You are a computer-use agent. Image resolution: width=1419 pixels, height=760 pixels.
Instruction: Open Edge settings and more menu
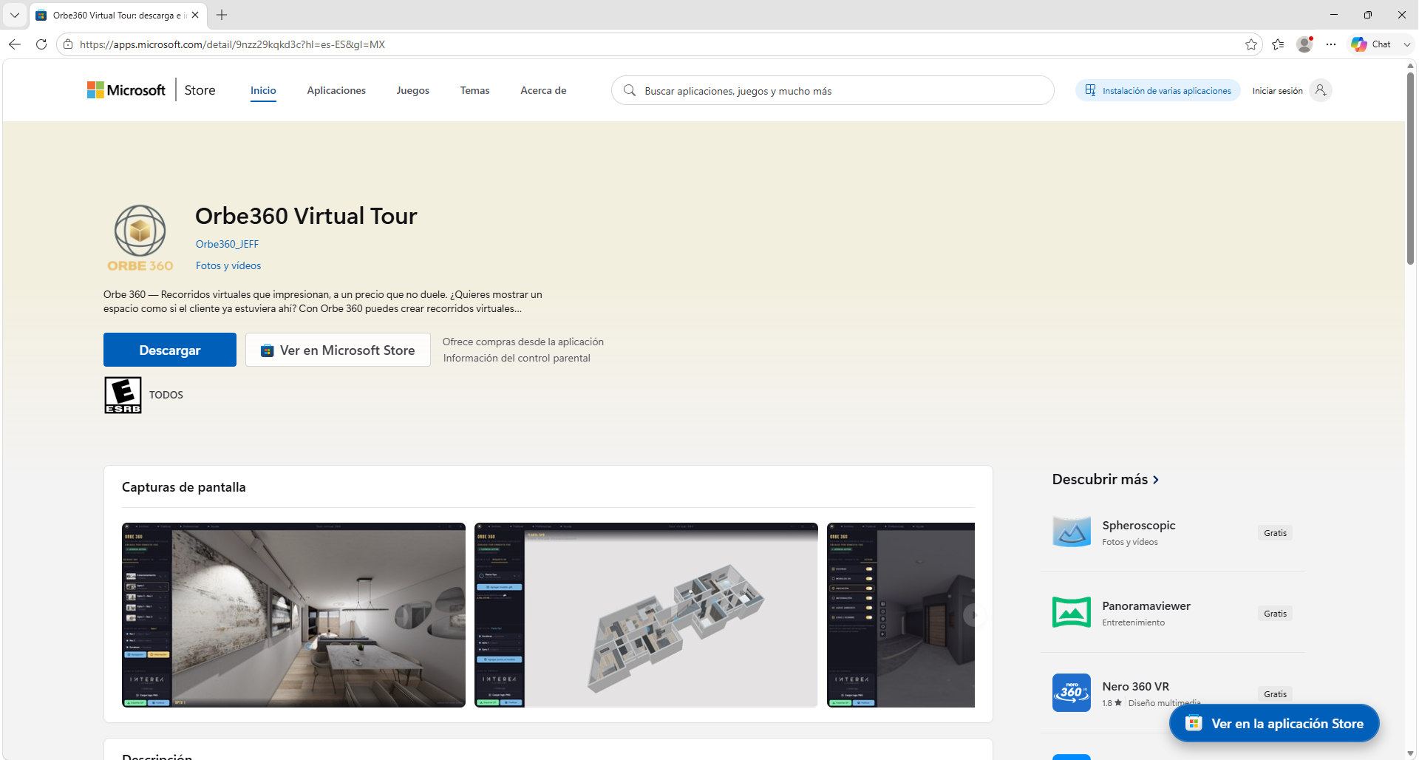[1331, 44]
